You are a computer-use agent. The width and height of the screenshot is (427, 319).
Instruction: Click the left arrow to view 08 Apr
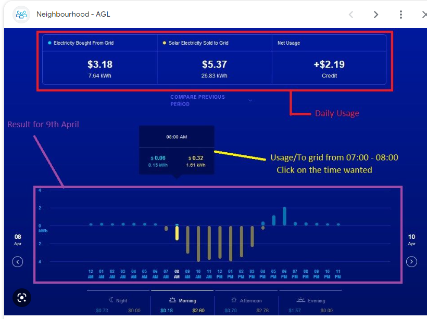point(17,262)
